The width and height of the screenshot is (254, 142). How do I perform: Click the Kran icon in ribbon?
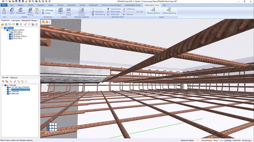point(37,11)
